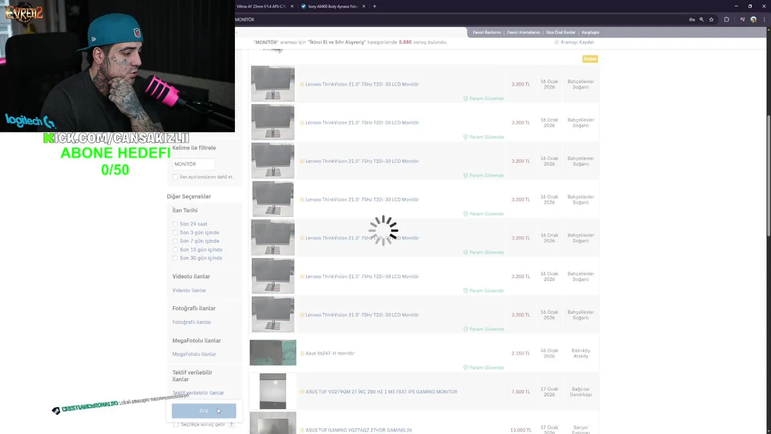Open the media control icon in toolbar

pyautogui.click(x=743, y=19)
